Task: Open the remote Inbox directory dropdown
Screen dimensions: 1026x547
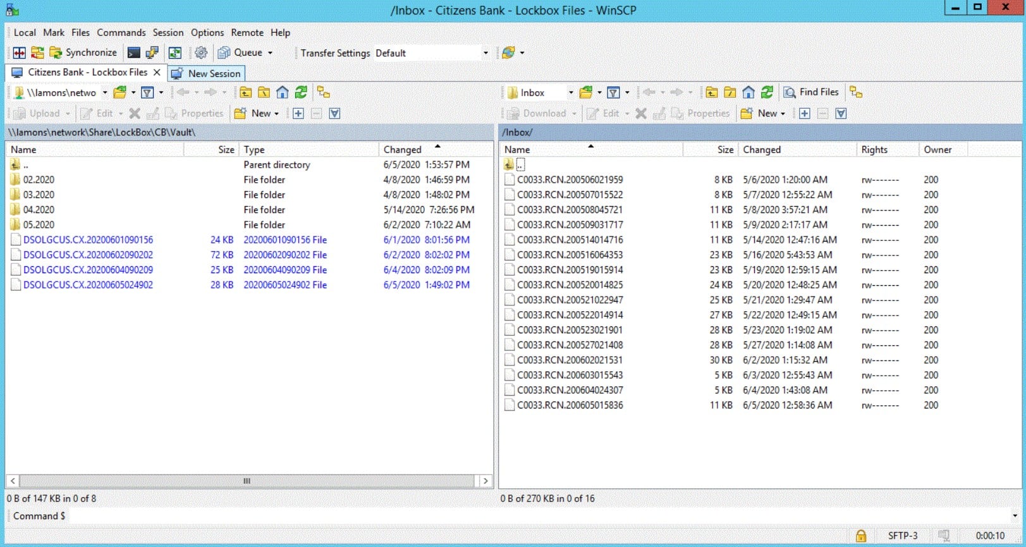Action: [x=540, y=92]
